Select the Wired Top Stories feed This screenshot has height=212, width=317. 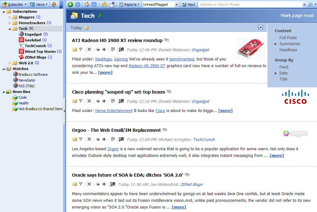[40, 52]
